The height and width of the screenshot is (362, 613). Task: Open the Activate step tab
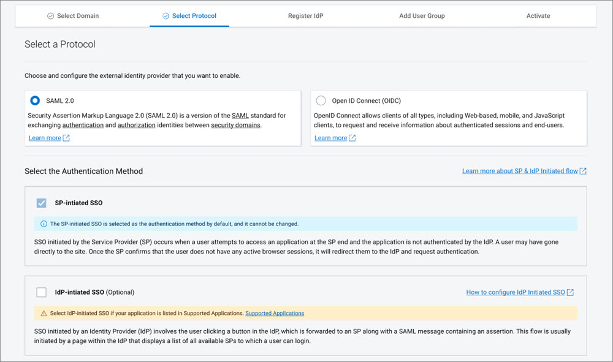point(538,15)
